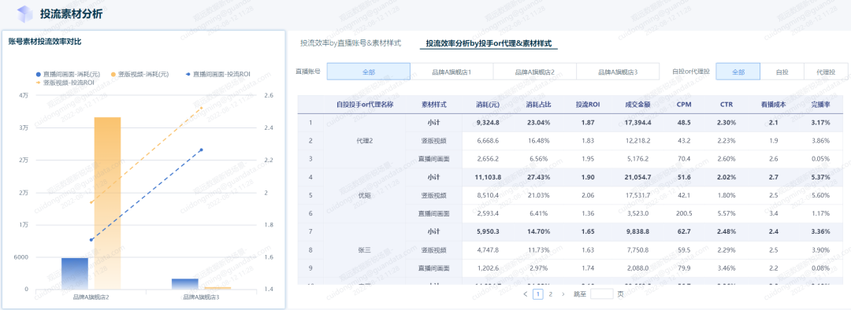
Task: Click the blue bar for 品牌A旗舰店2
Action: point(75,274)
